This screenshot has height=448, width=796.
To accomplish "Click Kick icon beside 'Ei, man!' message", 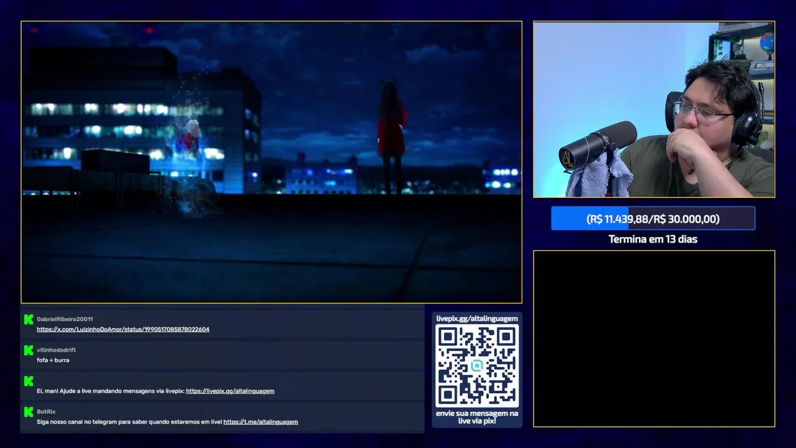I will click(29, 381).
